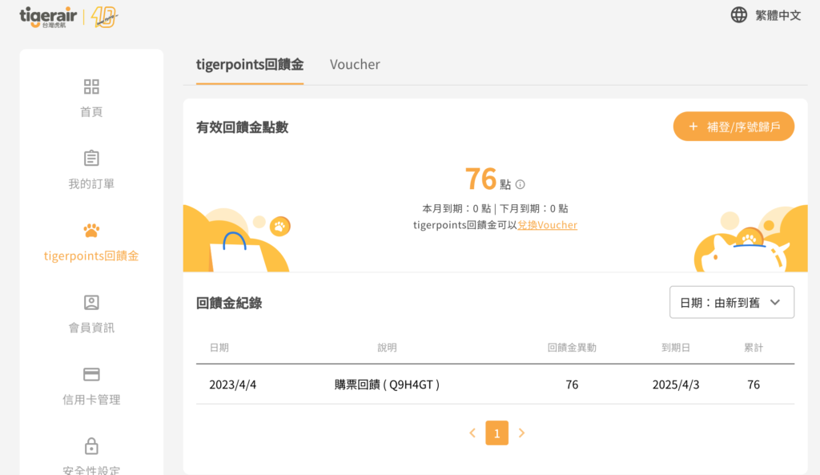
Task: Open 我的訂單 in sidebar
Action: coord(91,183)
